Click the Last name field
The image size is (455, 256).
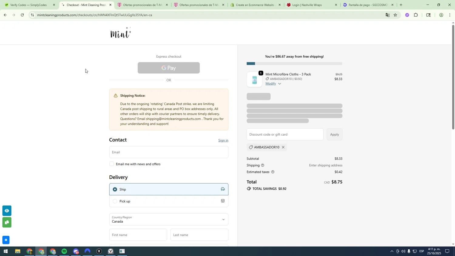[199, 235]
